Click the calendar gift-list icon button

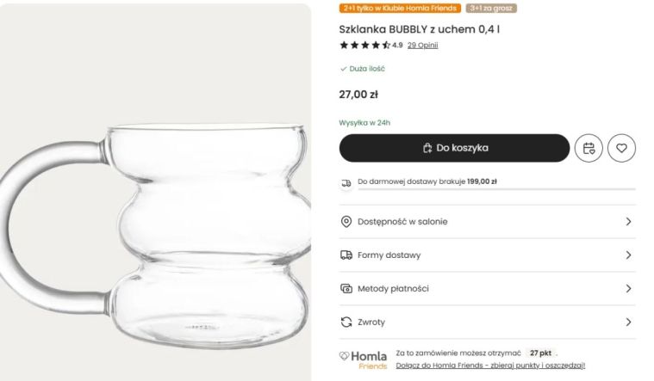tap(589, 148)
